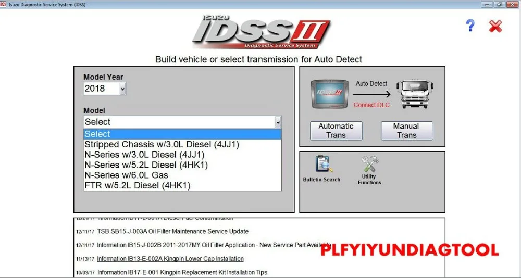Open the Model Year dropdown arrow
Viewport: 521px width, 278px height.
point(122,89)
